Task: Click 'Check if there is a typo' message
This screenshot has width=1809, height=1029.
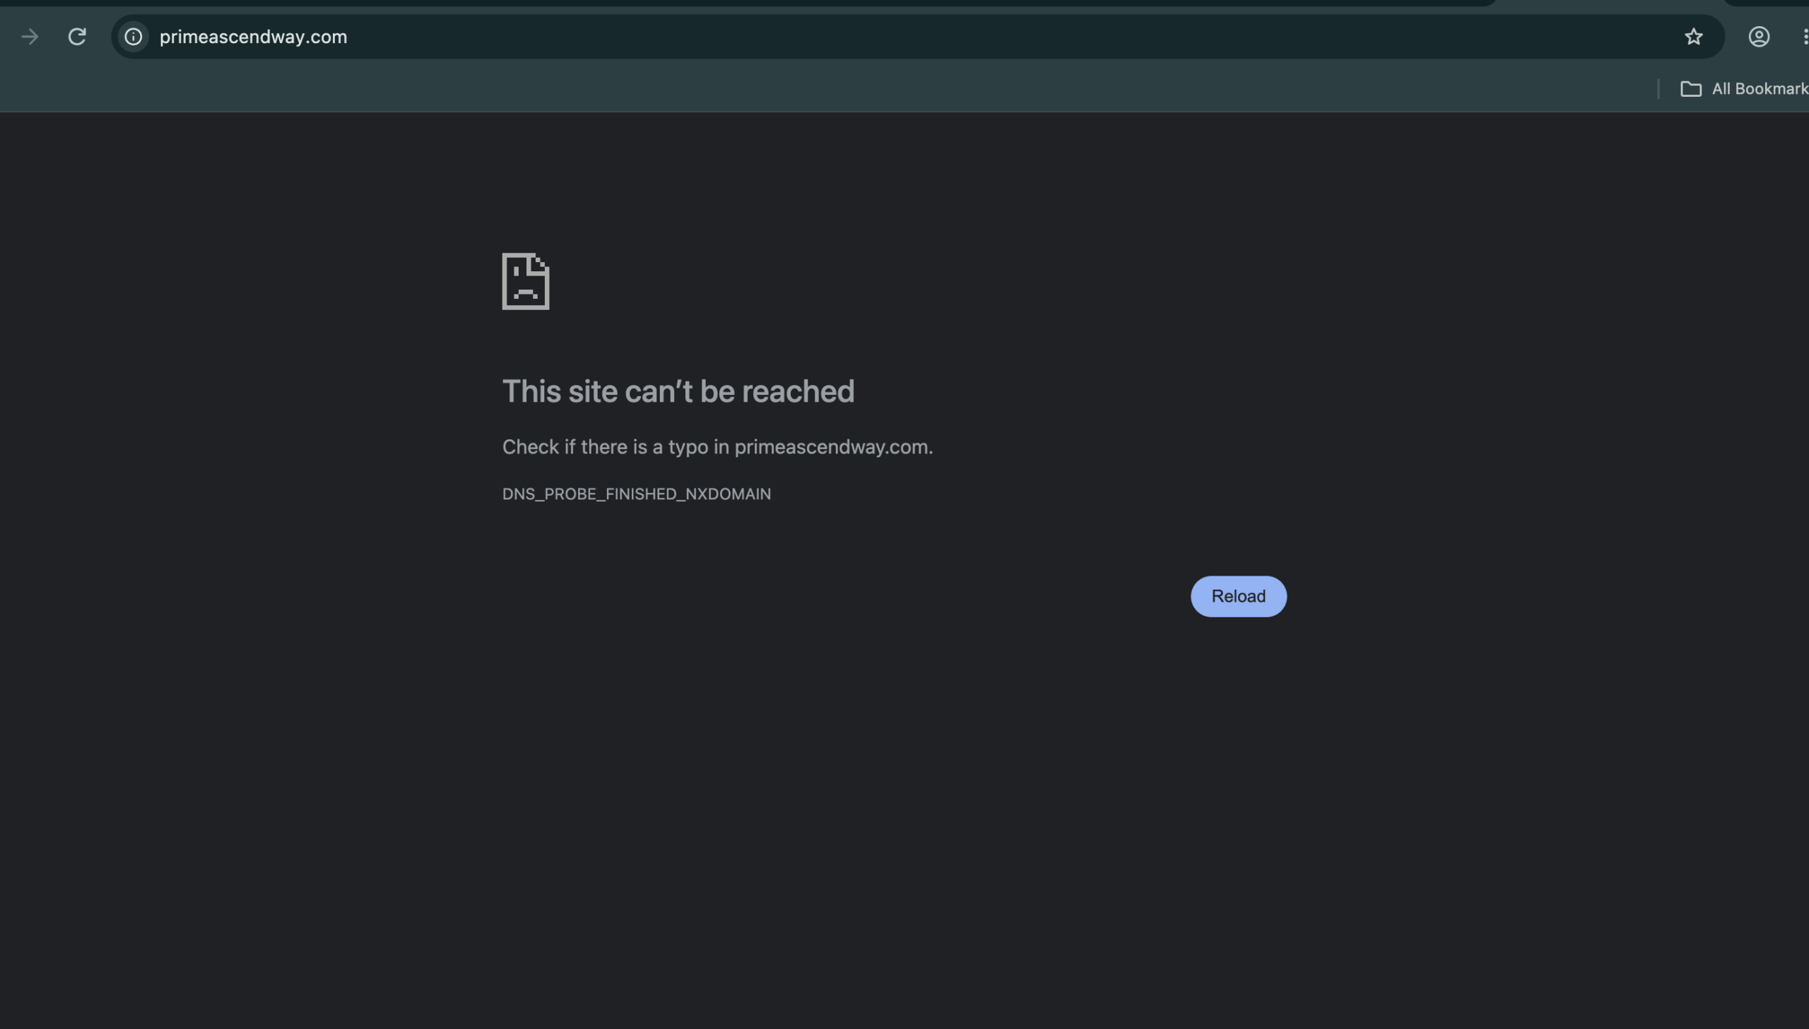Action: click(717, 447)
